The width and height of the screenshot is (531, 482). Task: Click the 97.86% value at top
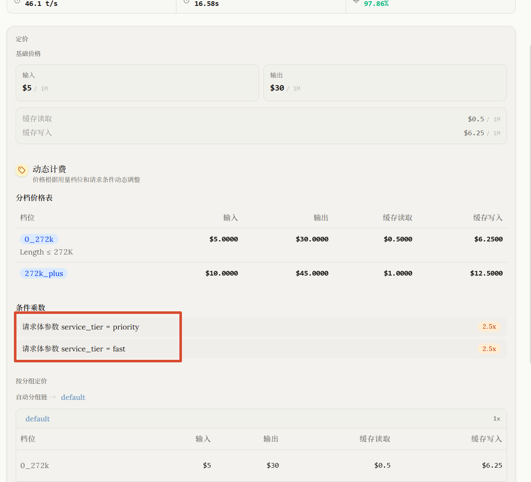coord(376,3)
